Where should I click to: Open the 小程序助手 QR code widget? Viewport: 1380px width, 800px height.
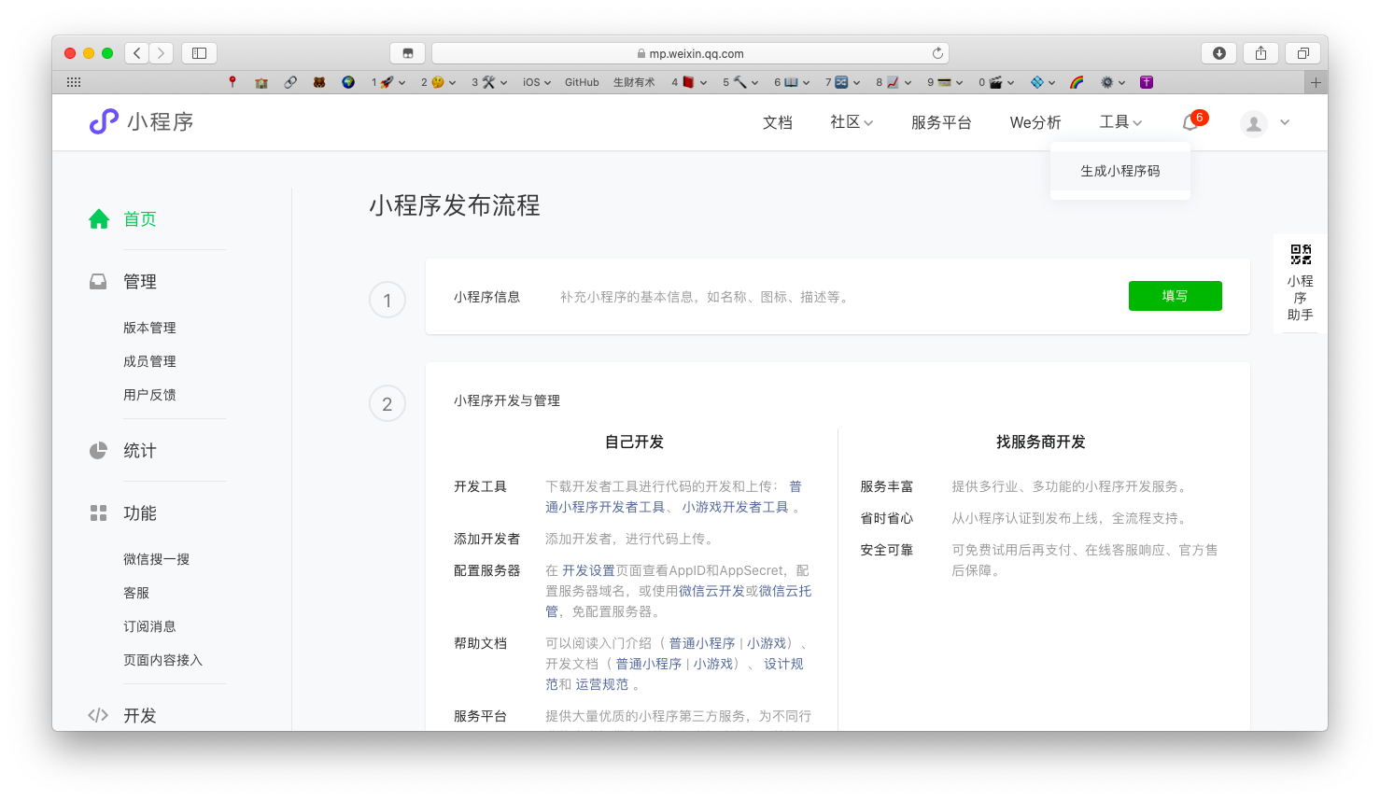click(x=1301, y=283)
